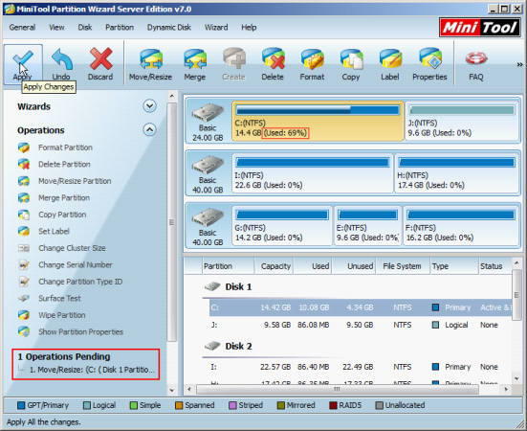Click Change Partition Type ID operation
Viewport: 527px width, 431px height.
pyautogui.click(x=80, y=282)
